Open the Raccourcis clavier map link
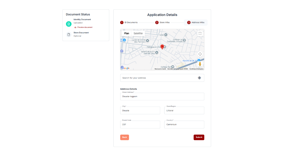The image size is (288, 160). [x=160, y=69]
